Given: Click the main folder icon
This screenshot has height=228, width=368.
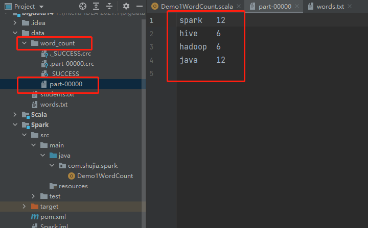Looking at the screenshot, I should coord(44,145).
